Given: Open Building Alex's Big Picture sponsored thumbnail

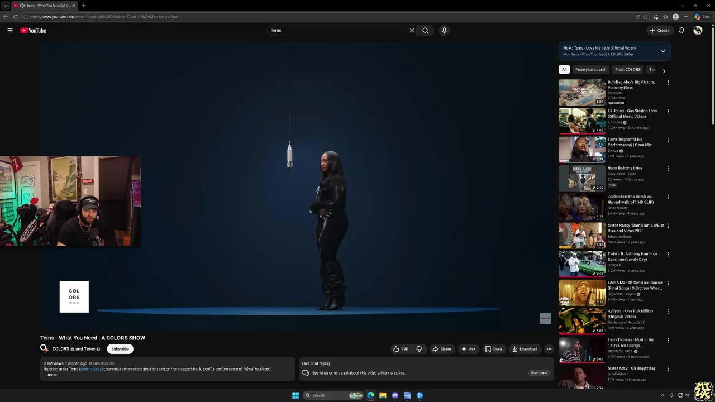Looking at the screenshot, I should [581, 92].
